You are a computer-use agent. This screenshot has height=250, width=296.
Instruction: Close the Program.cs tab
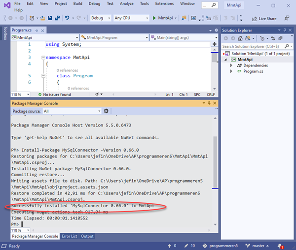point(42,31)
